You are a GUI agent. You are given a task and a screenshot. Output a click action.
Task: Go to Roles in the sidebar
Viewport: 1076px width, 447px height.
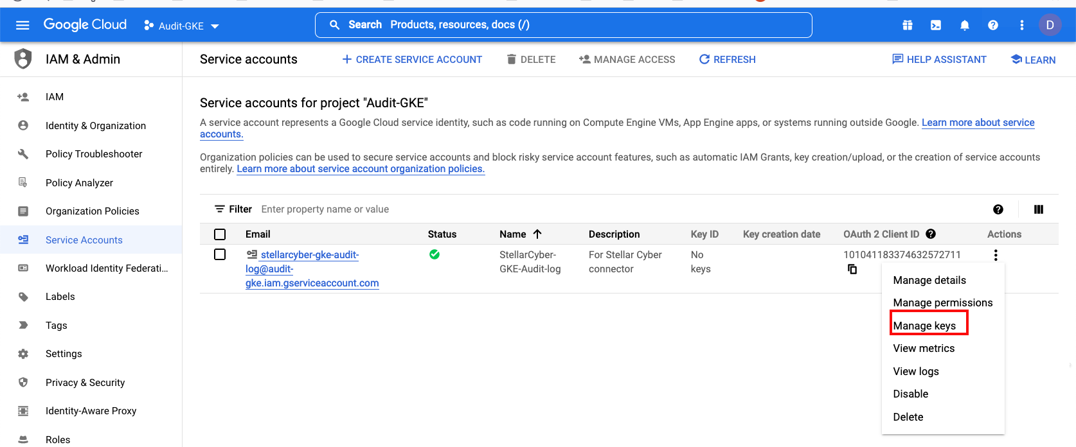tap(58, 439)
